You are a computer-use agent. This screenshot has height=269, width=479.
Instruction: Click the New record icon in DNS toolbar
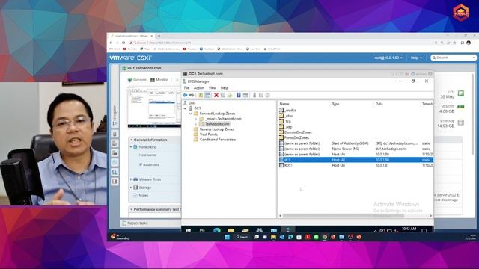[x=261, y=95]
